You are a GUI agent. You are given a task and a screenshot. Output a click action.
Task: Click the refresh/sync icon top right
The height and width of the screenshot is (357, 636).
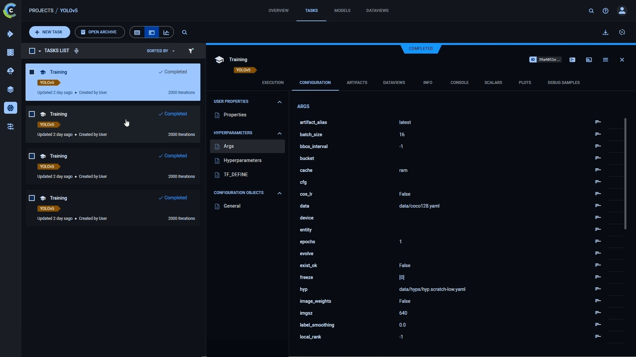(x=622, y=32)
